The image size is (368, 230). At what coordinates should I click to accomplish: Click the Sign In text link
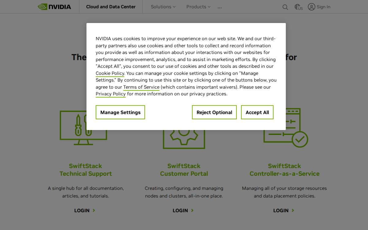click(324, 7)
